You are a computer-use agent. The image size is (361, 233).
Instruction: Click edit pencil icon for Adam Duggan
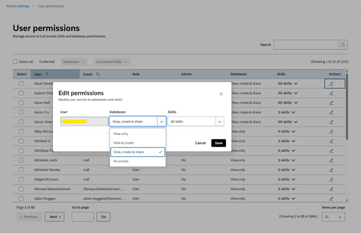pyautogui.click(x=331, y=199)
